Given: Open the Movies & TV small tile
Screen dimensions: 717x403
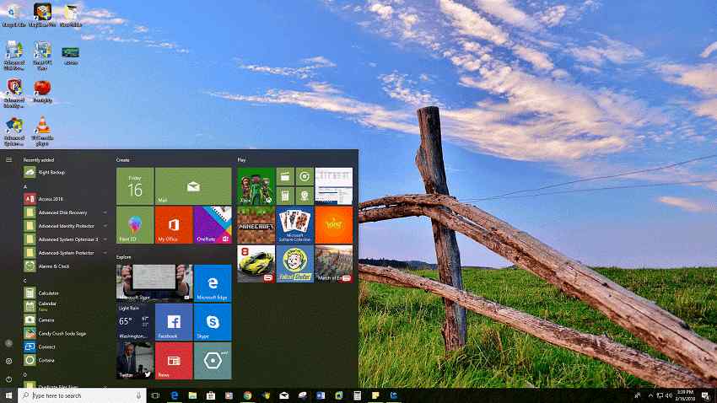Looking at the screenshot, I should pyautogui.click(x=285, y=176).
